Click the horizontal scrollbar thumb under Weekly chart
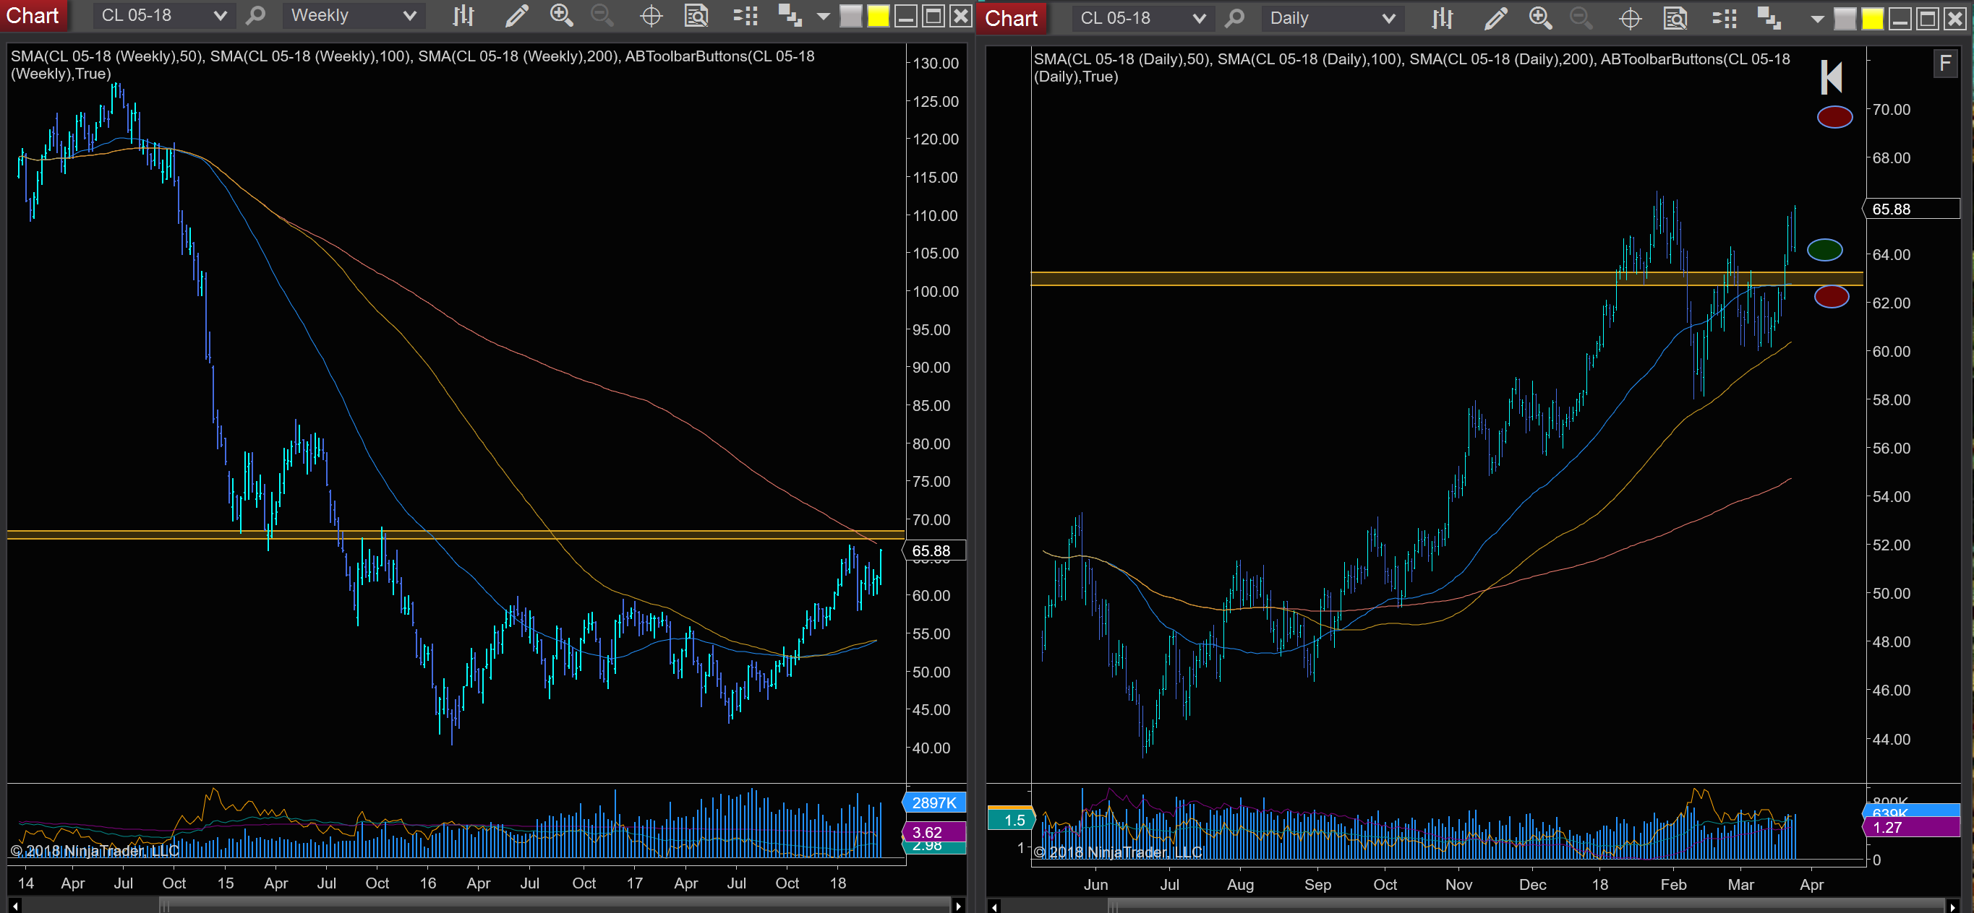 click(x=555, y=906)
